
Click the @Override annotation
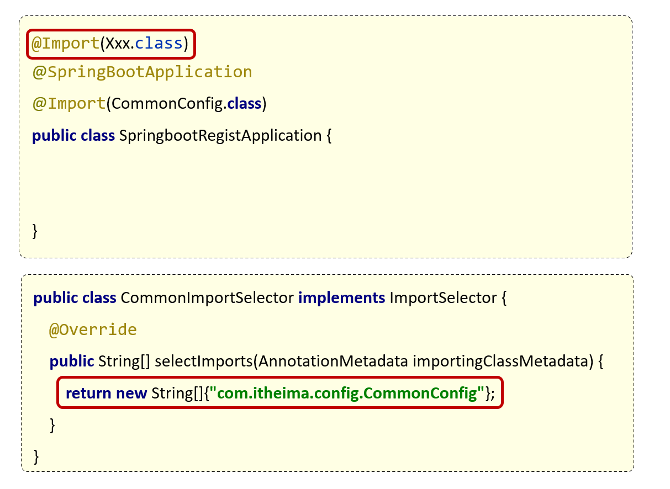click(x=93, y=330)
